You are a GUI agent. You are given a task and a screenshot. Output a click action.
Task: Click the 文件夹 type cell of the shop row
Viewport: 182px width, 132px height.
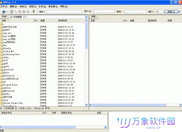coord(43,100)
